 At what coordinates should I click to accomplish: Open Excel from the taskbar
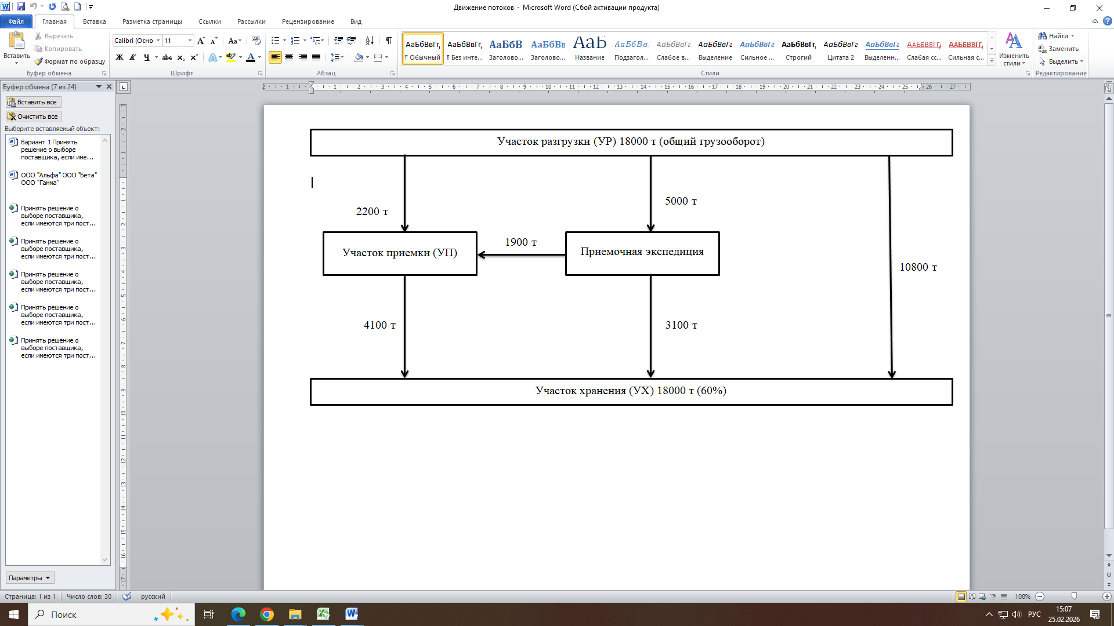click(x=323, y=614)
